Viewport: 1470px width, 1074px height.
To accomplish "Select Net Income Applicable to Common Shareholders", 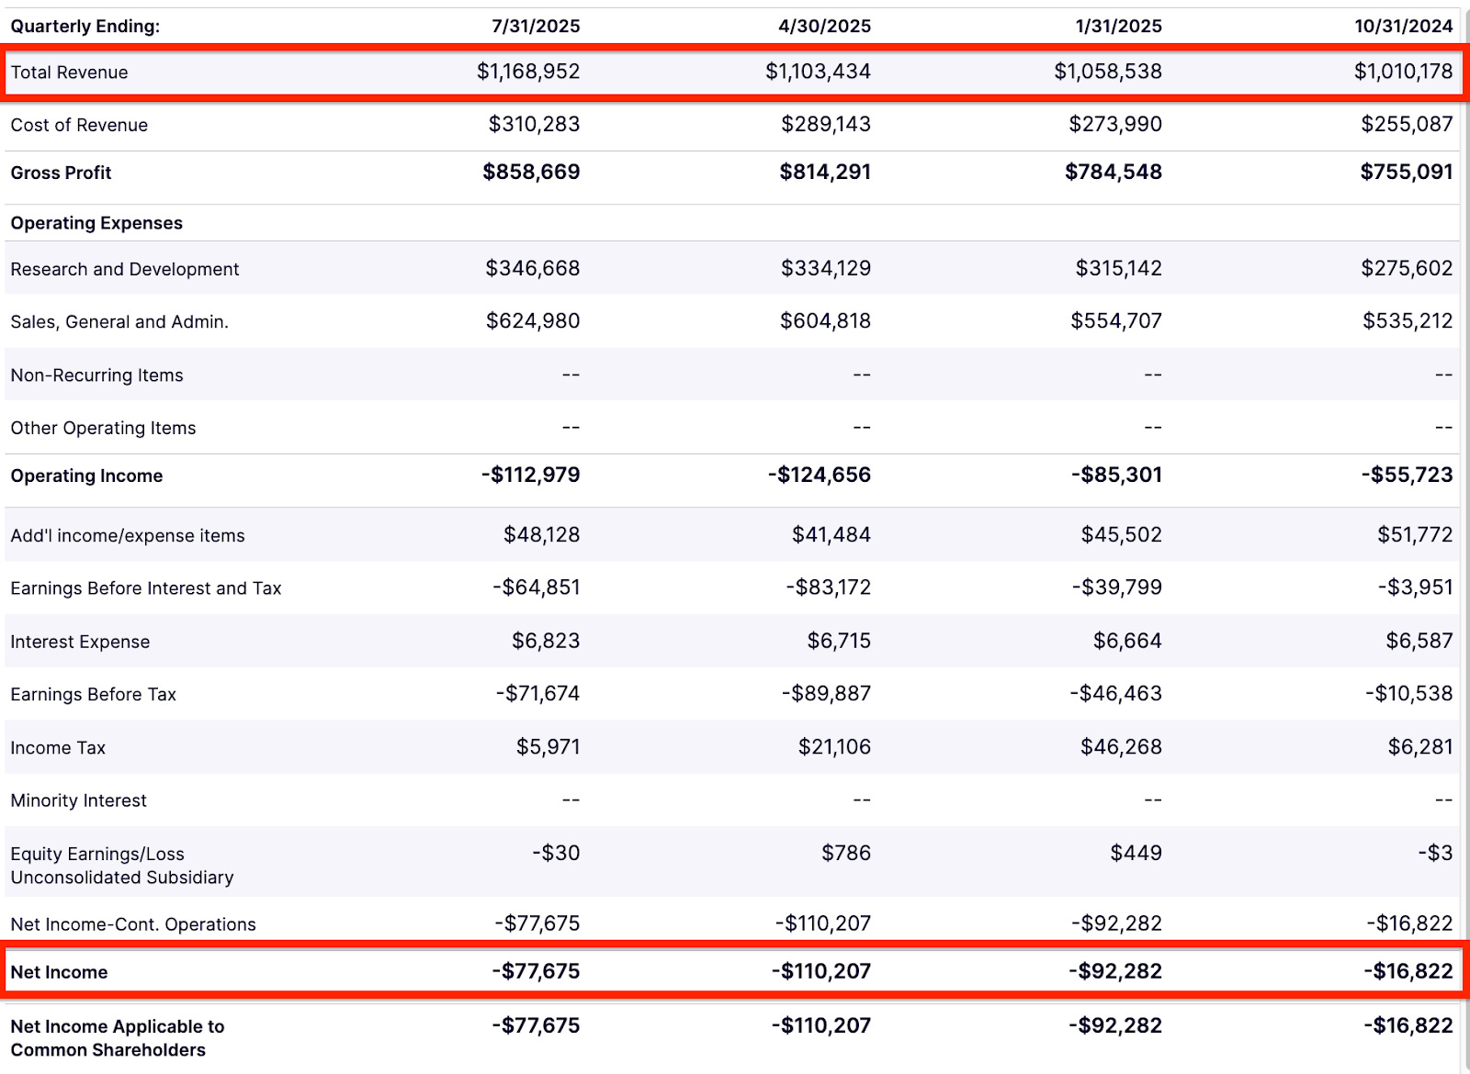I will point(118,1038).
